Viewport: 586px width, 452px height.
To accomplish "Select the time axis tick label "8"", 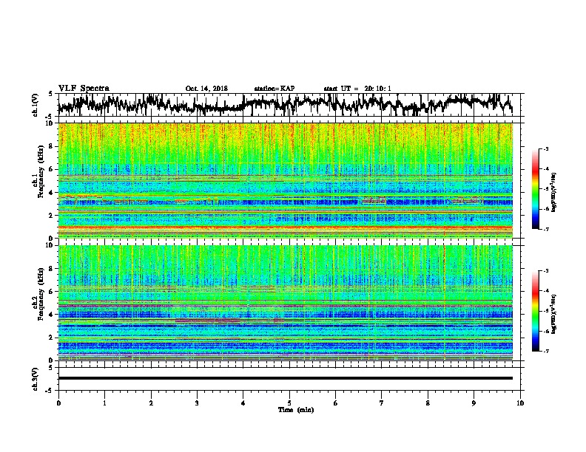I will point(428,403).
